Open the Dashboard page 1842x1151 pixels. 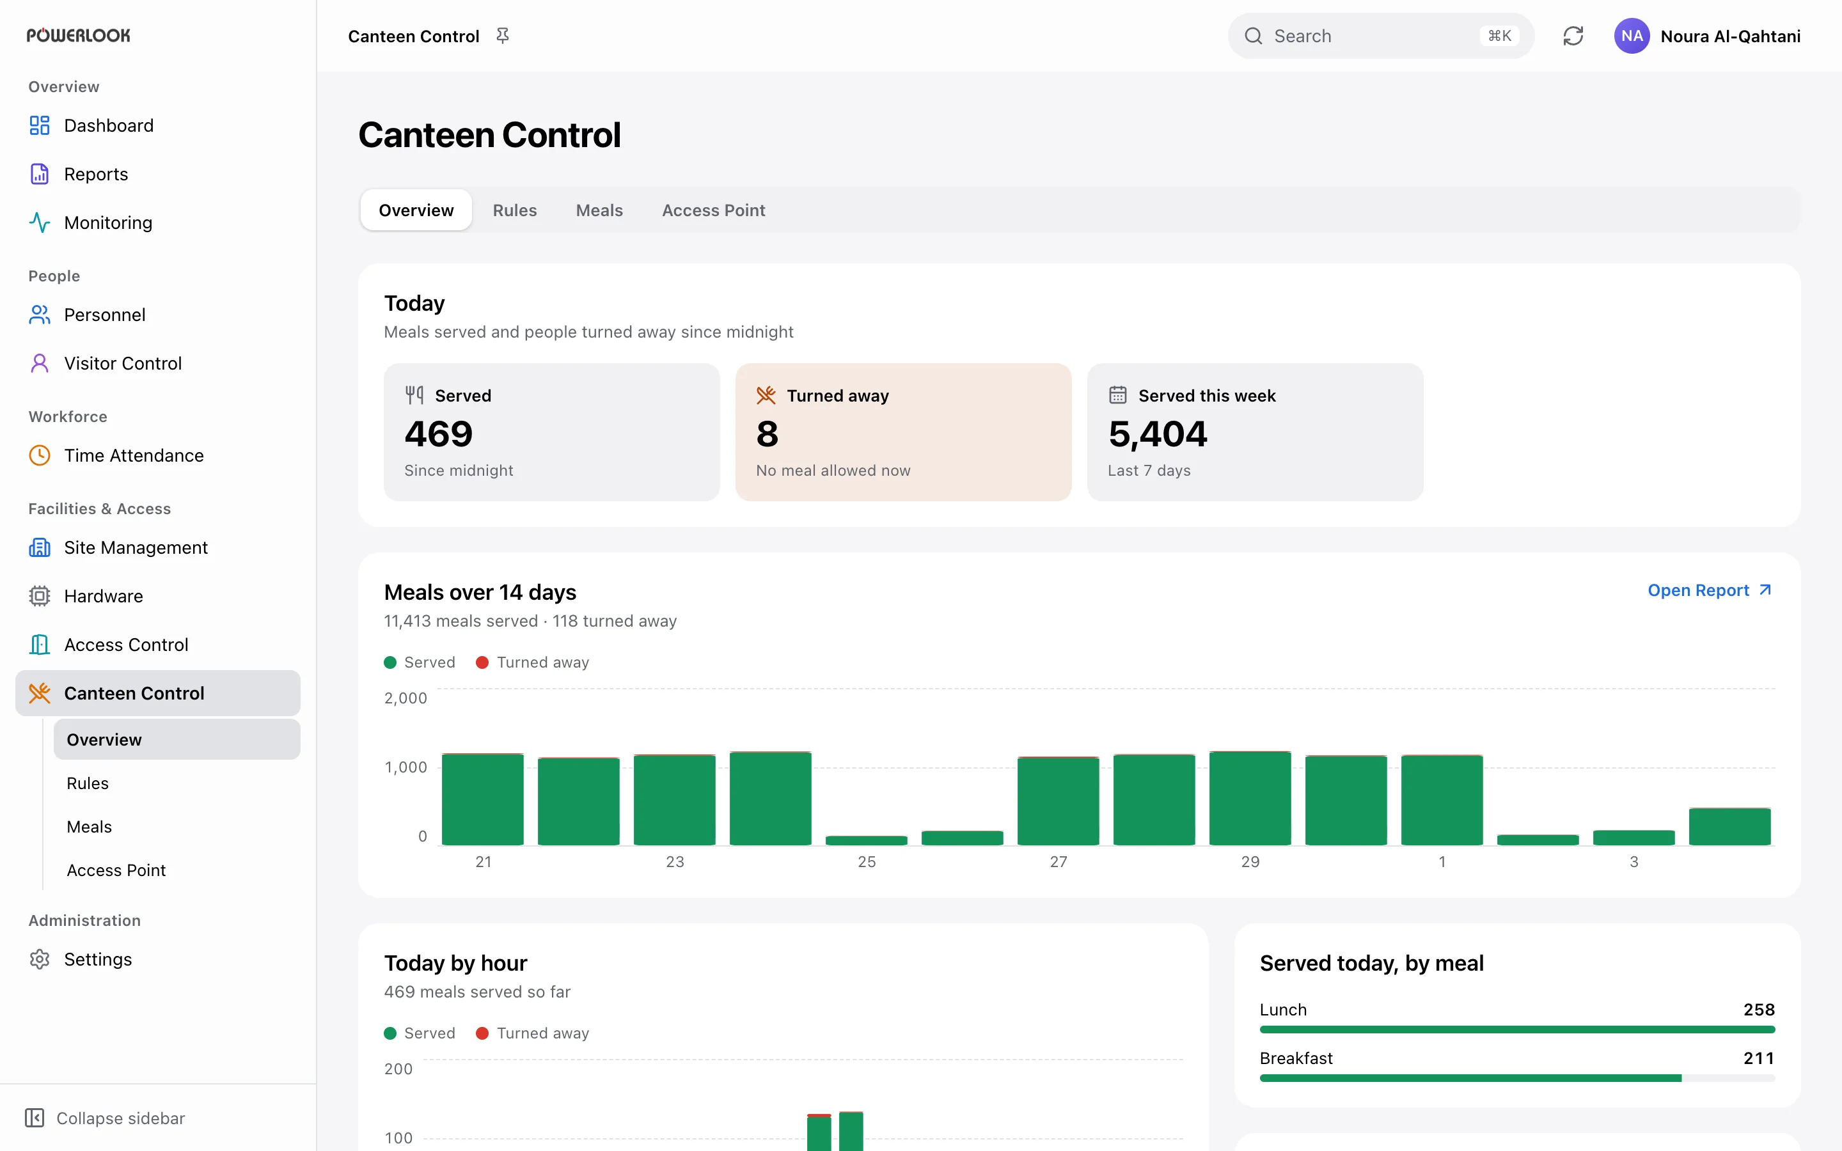click(x=157, y=125)
